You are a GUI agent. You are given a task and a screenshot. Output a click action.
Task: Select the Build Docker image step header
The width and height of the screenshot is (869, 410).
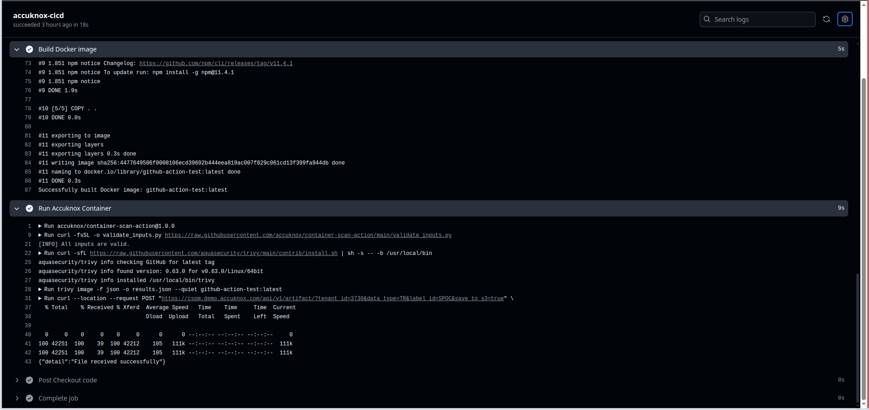point(67,49)
